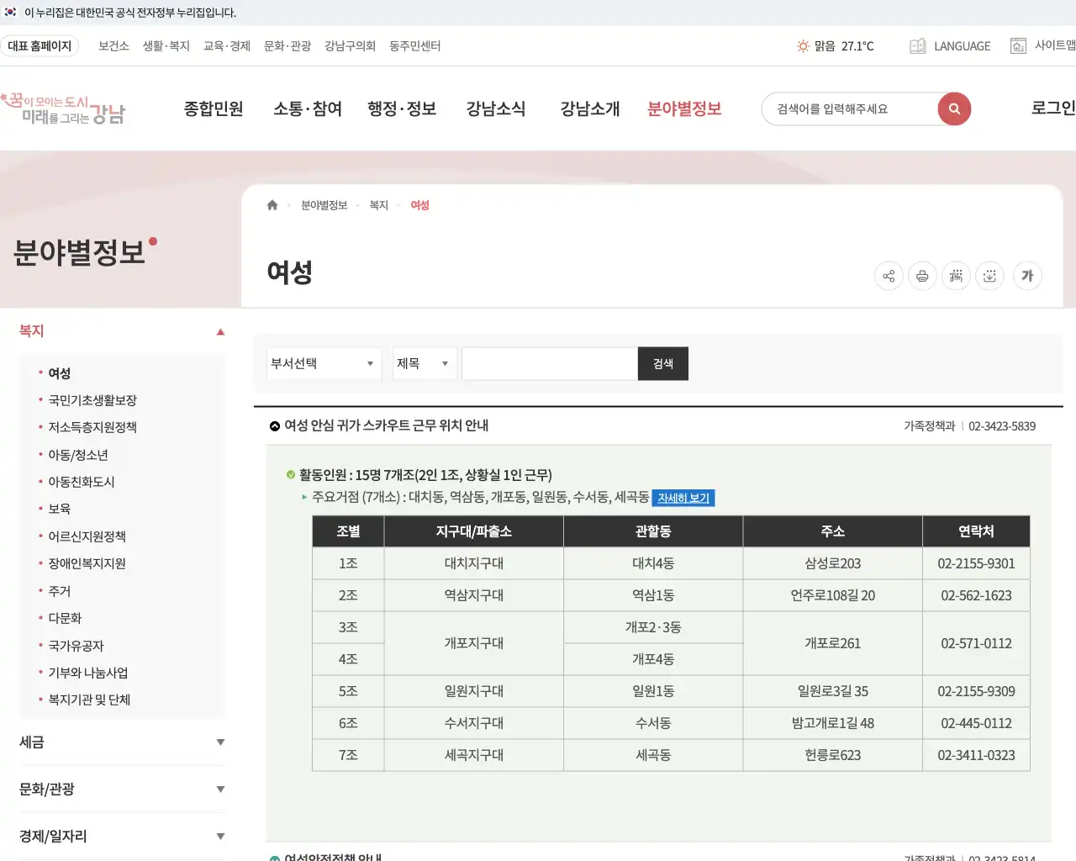Go to the 보건소 site link
Image resolution: width=1076 pixels, height=861 pixels.
tap(113, 46)
